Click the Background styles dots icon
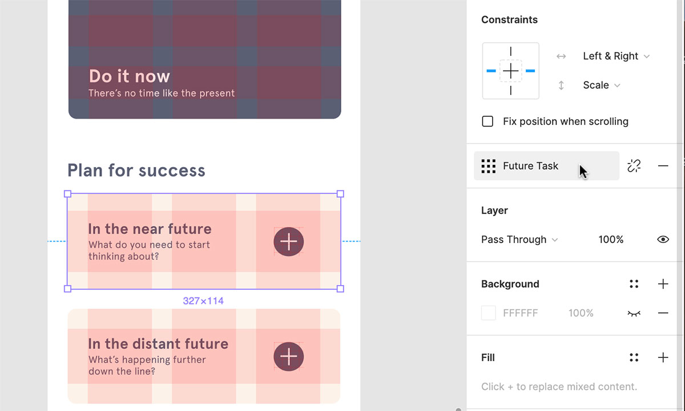Viewport: 685px width, 411px height. [634, 284]
